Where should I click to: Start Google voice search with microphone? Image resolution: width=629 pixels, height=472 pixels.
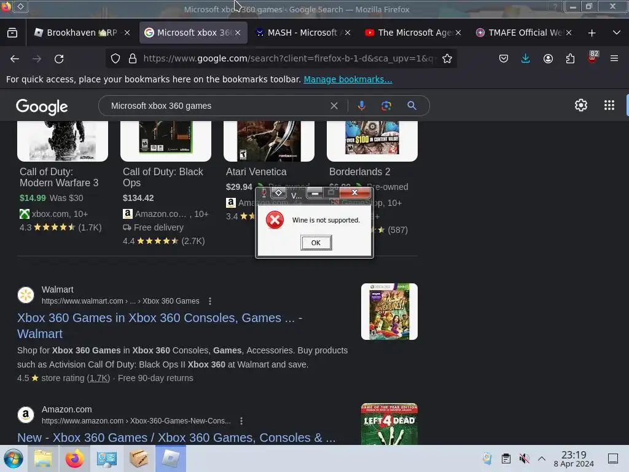[x=361, y=106]
